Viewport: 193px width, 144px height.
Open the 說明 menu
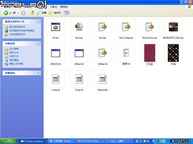coord(64,7)
